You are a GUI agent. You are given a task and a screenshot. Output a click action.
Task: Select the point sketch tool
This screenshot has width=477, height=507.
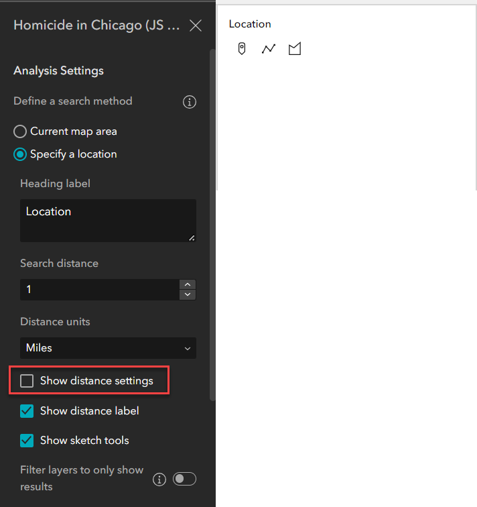[242, 49]
